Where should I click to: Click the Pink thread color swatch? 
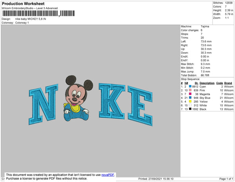[x=190, y=90]
